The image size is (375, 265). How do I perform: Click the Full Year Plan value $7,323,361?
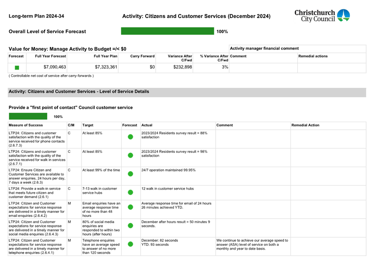point(106,67)
